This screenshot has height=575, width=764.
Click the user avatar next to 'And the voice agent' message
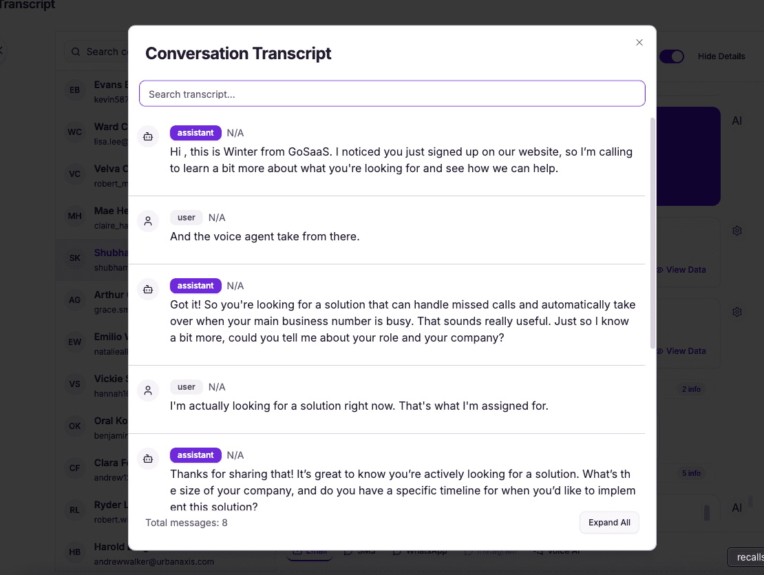pyautogui.click(x=148, y=221)
